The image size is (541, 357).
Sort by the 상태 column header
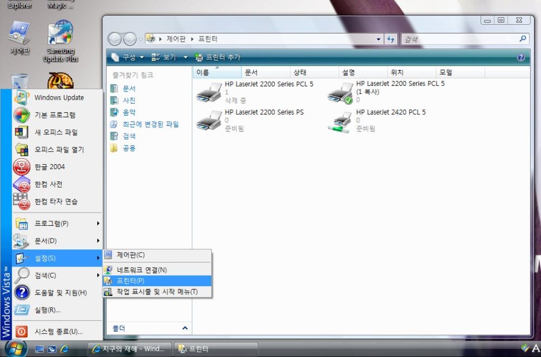[314, 72]
